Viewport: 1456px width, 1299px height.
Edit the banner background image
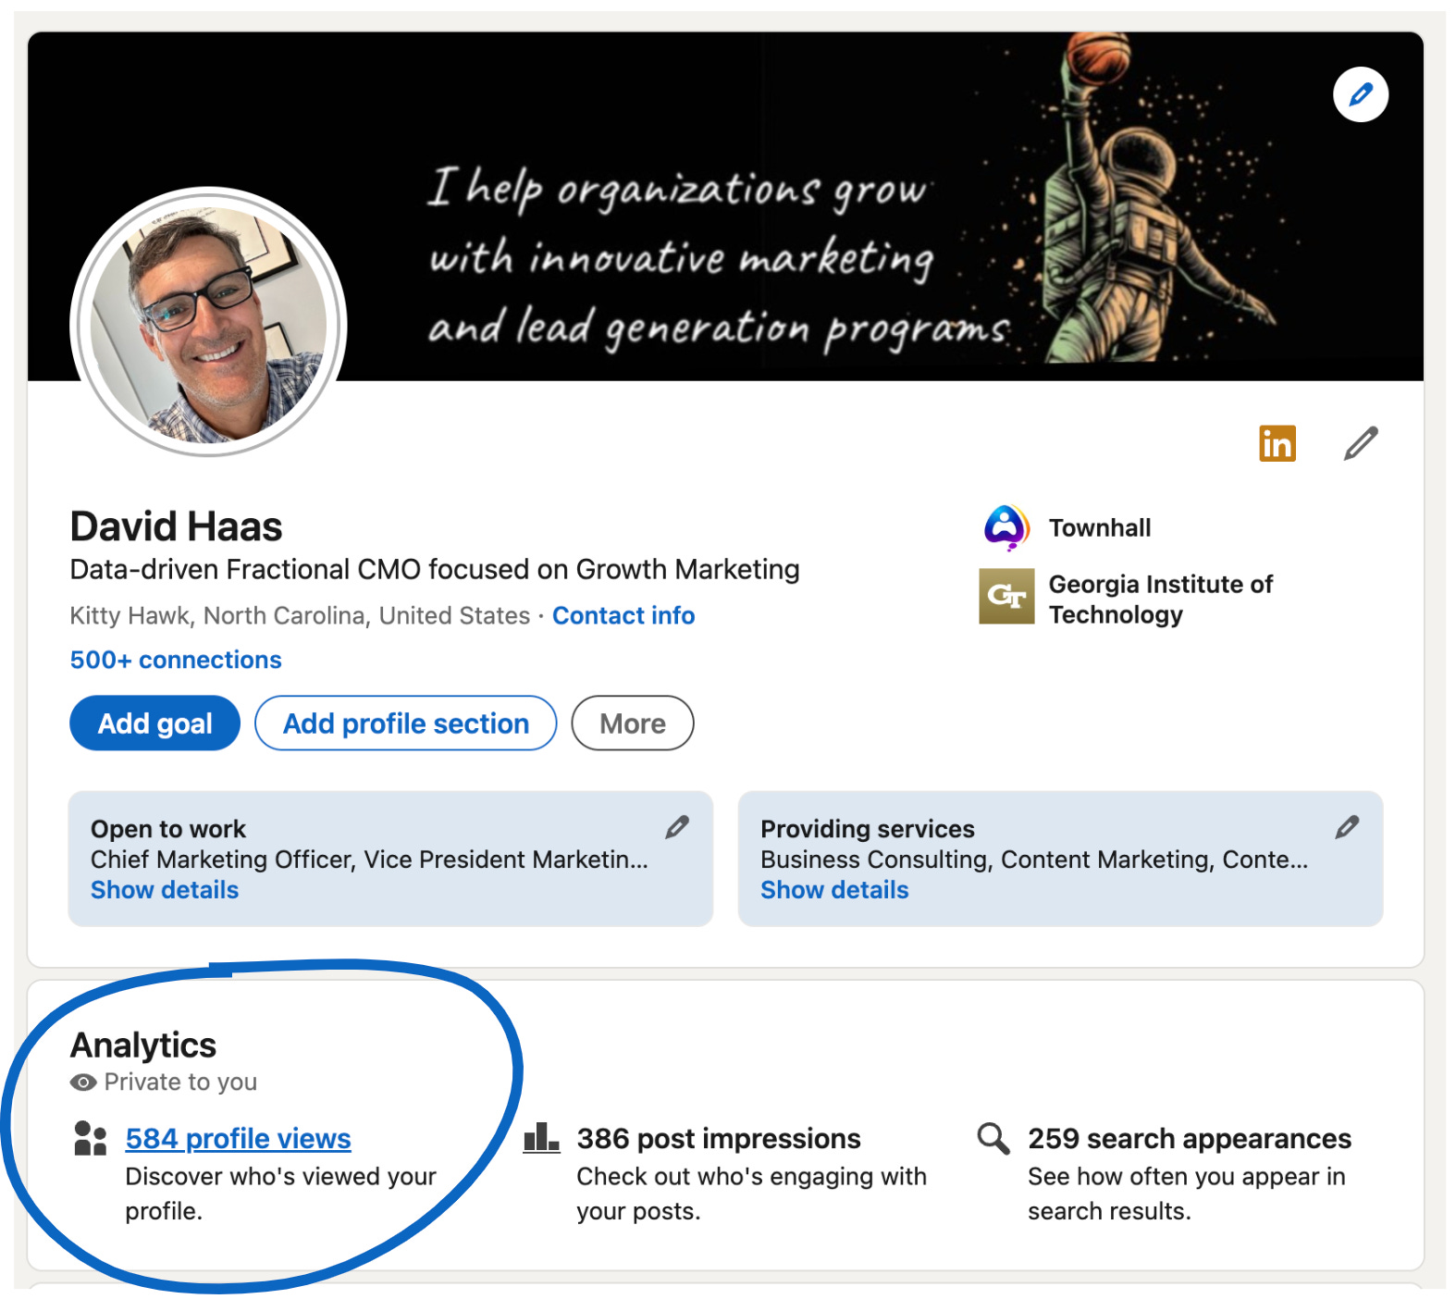pos(1360,94)
